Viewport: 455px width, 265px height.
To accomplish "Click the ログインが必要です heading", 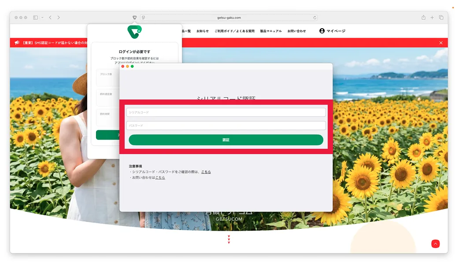I will point(135,52).
